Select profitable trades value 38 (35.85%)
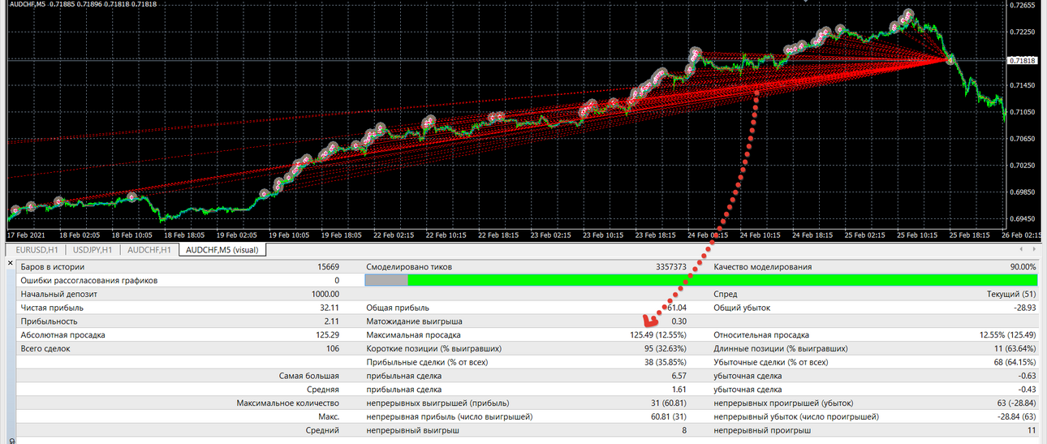The height and width of the screenshot is (444, 1047). (666, 363)
